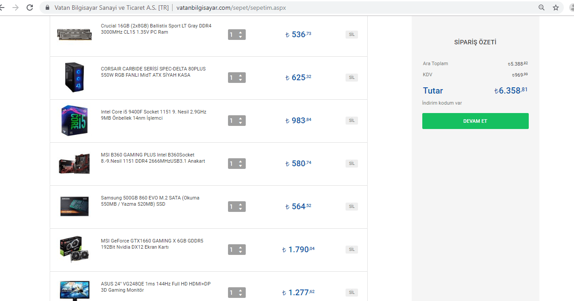The image size is (574, 301).
Task: Click the Ara Toplam subtotal label
Action: pos(435,63)
